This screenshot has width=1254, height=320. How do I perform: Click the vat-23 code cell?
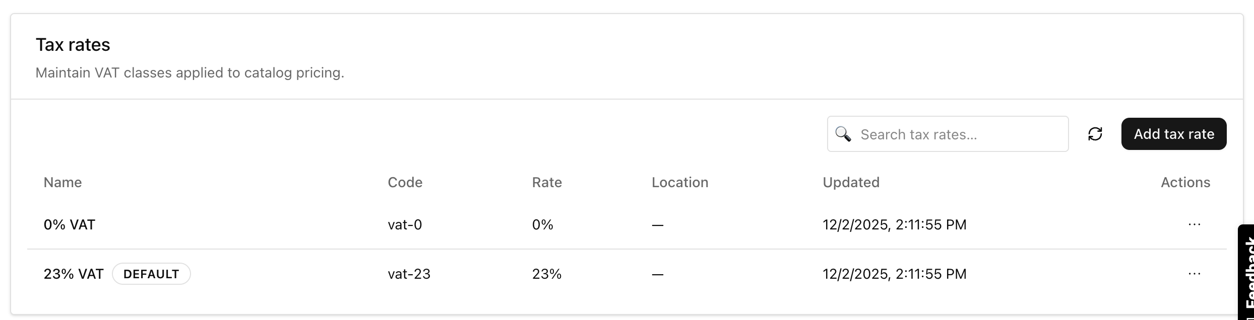click(408, 273)
